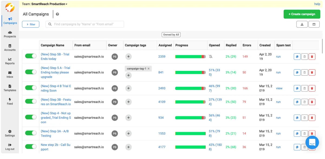Viewport: 325px width, 159px height.
Task: View spam test for Step 4 B campaign
Action: point(279,88)
